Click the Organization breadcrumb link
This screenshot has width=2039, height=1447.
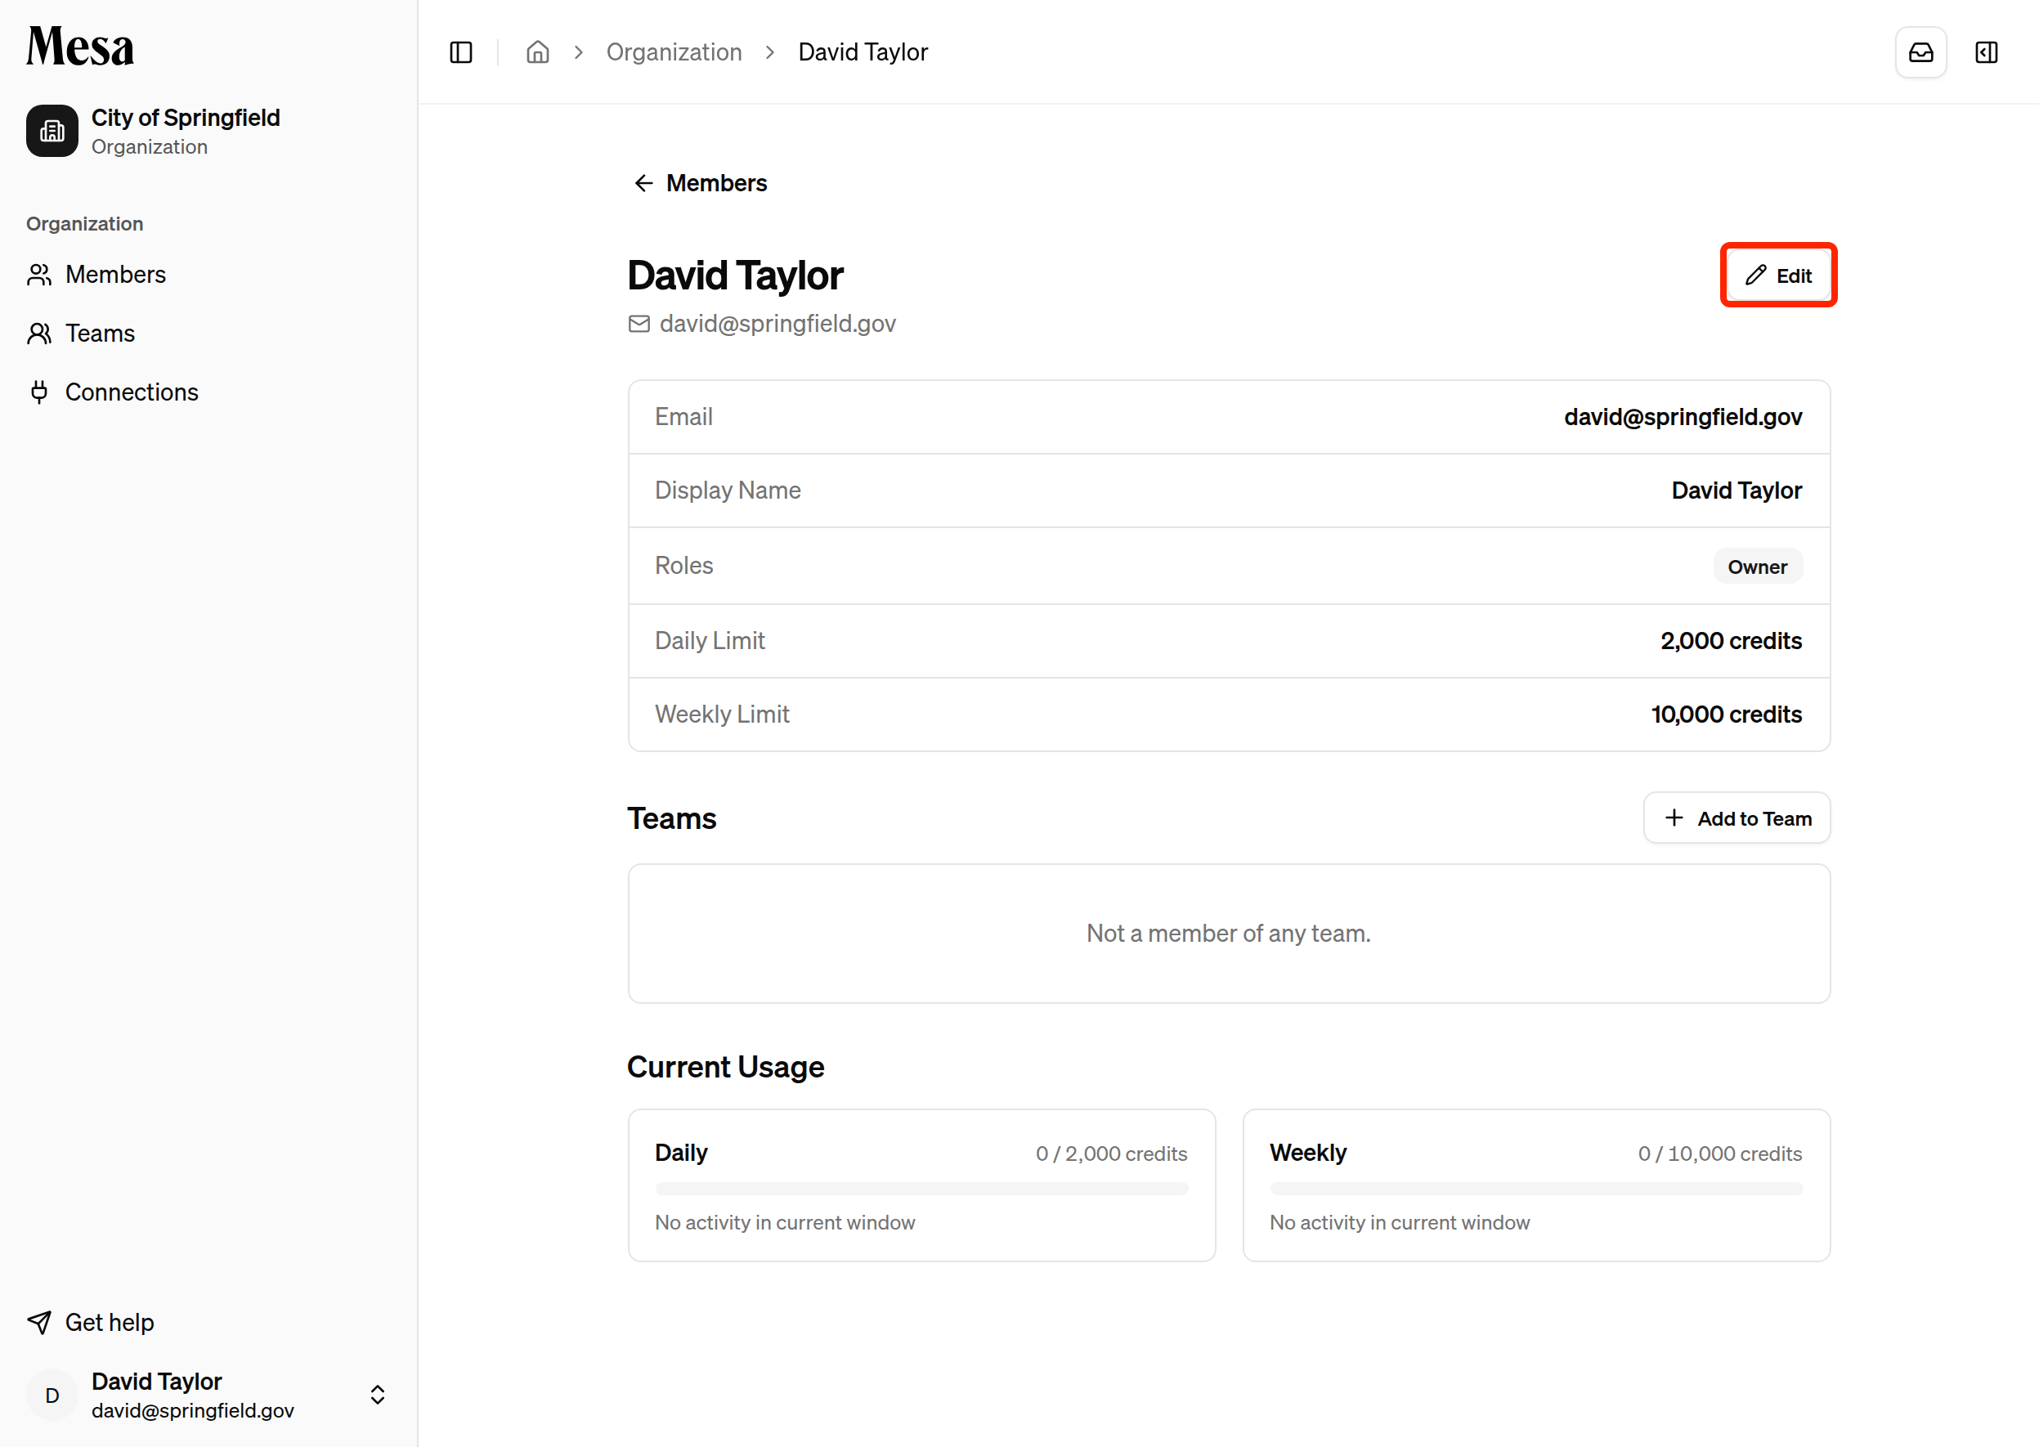[674, 52]
